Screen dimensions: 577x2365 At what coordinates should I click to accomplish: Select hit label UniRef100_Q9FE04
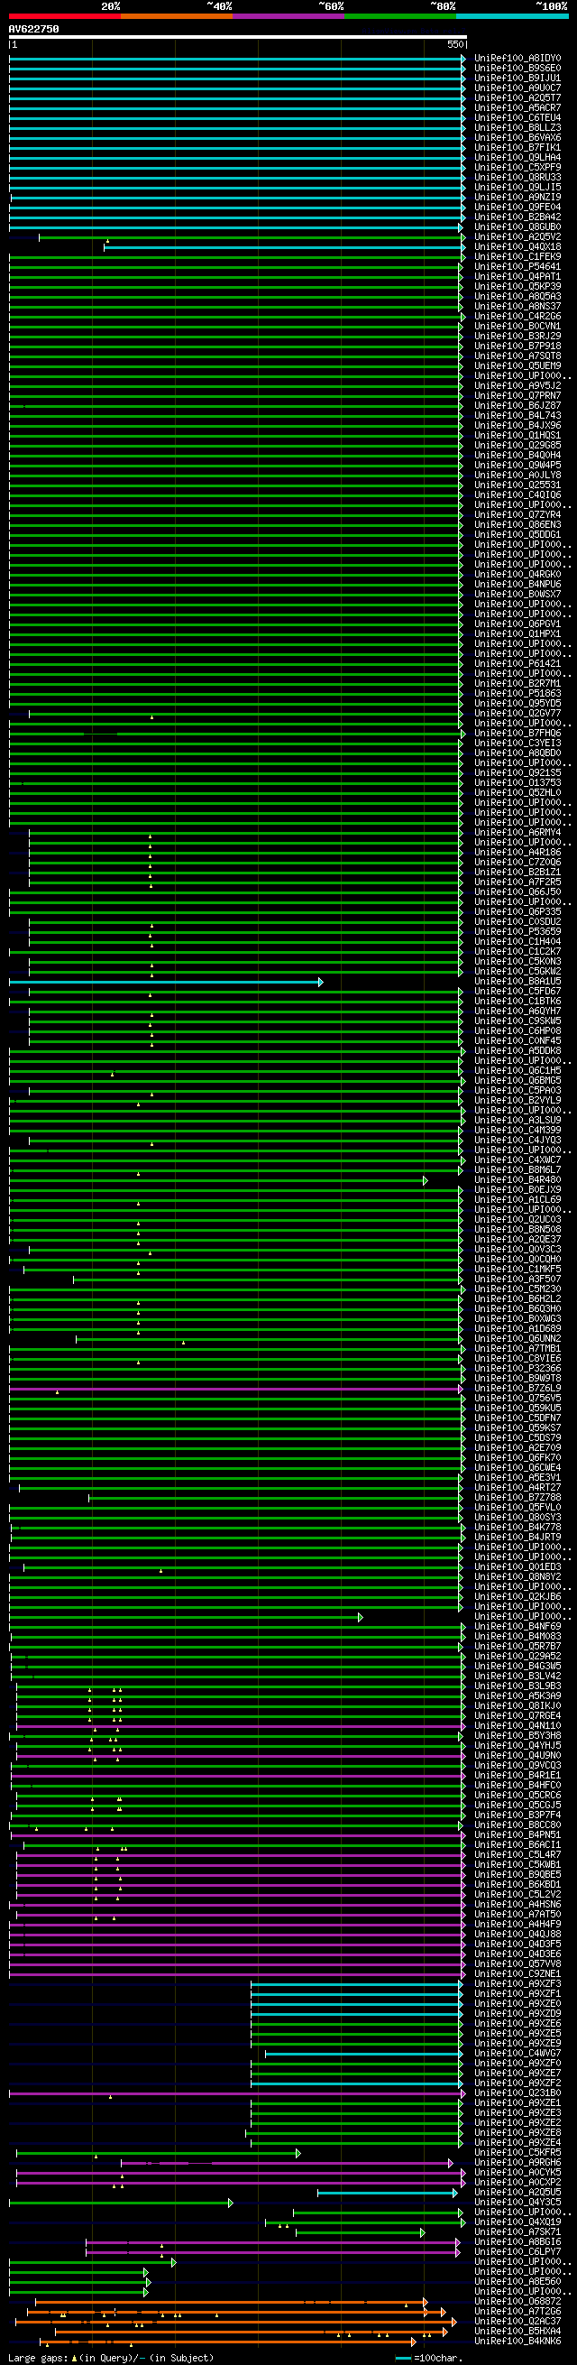tap(517, 208)
